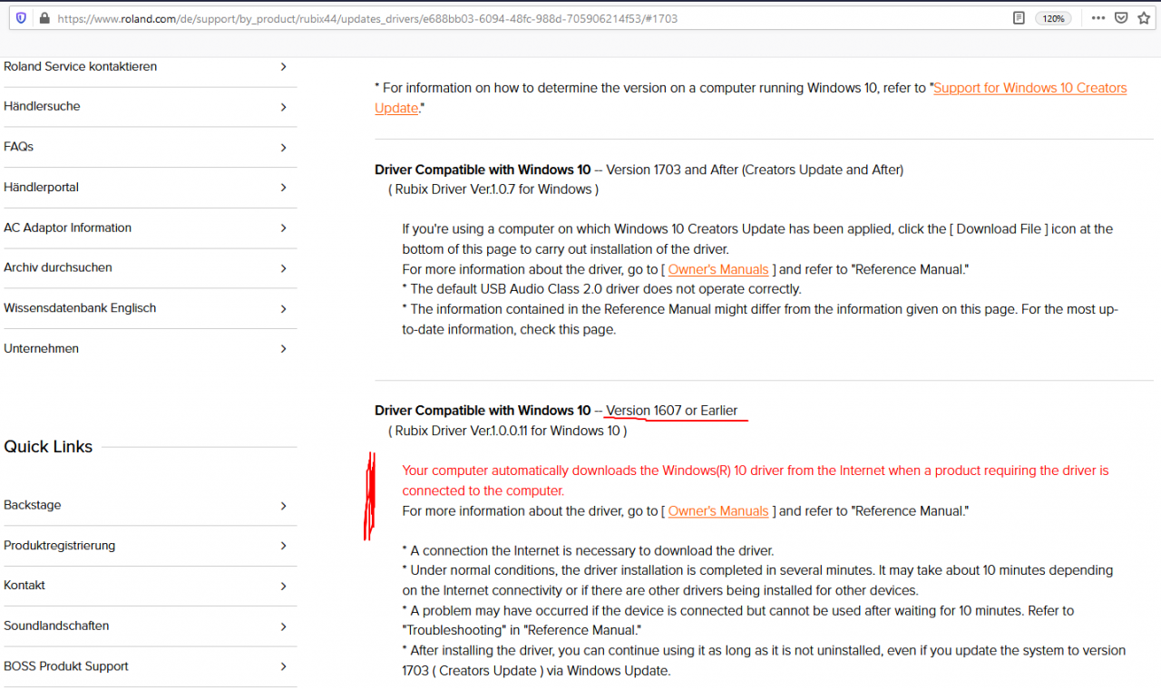Viewport: 1161px width, 689px height.
Task: Open Roland Service kontaktieren menu item
Action: click(149, 67)
